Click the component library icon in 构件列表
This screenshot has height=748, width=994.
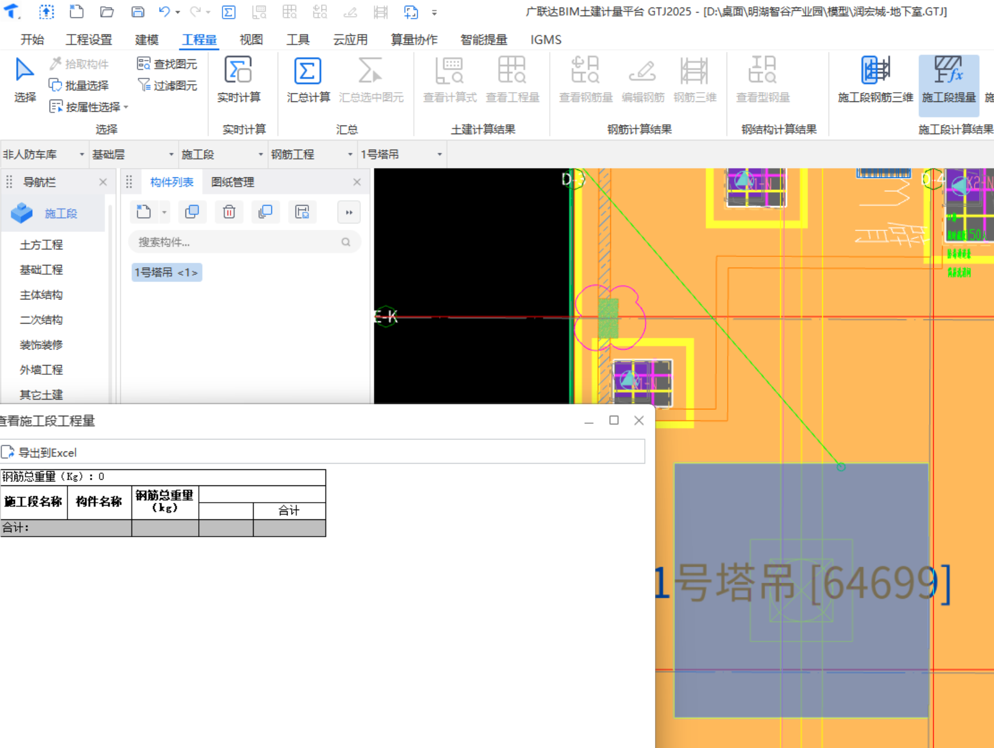click(302, 212)
